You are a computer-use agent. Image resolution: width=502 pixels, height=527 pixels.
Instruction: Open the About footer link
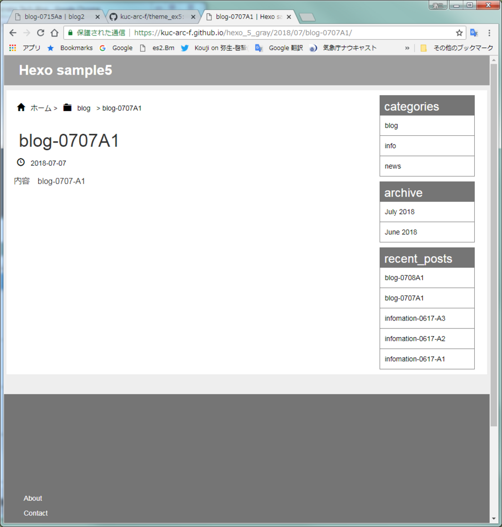coord(32,498)
